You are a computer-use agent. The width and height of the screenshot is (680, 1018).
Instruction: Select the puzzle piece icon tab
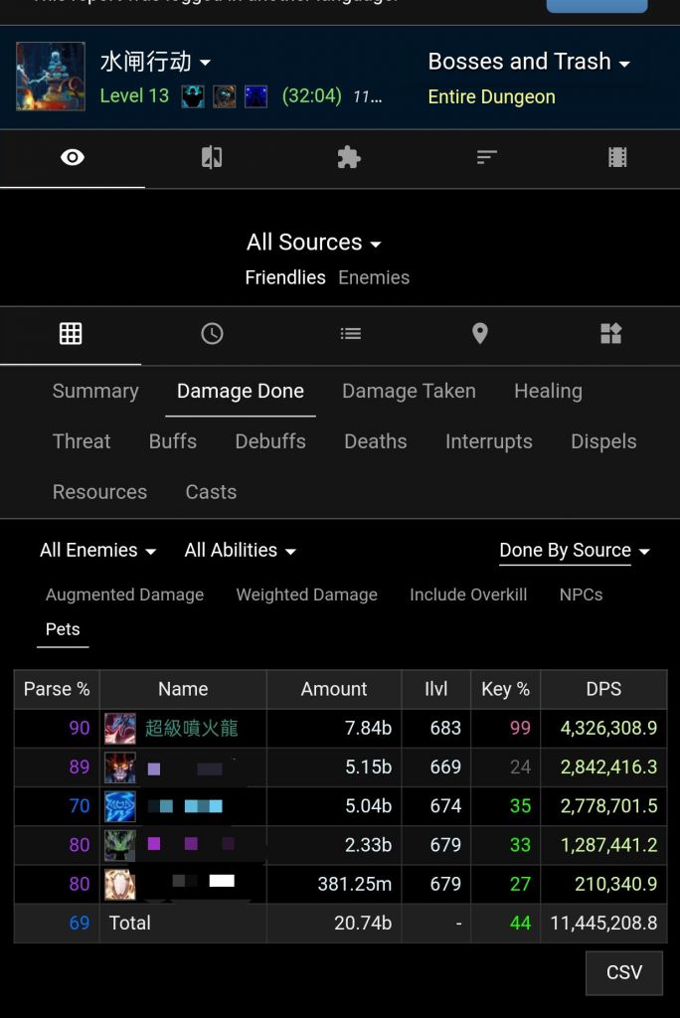point(349,158)
